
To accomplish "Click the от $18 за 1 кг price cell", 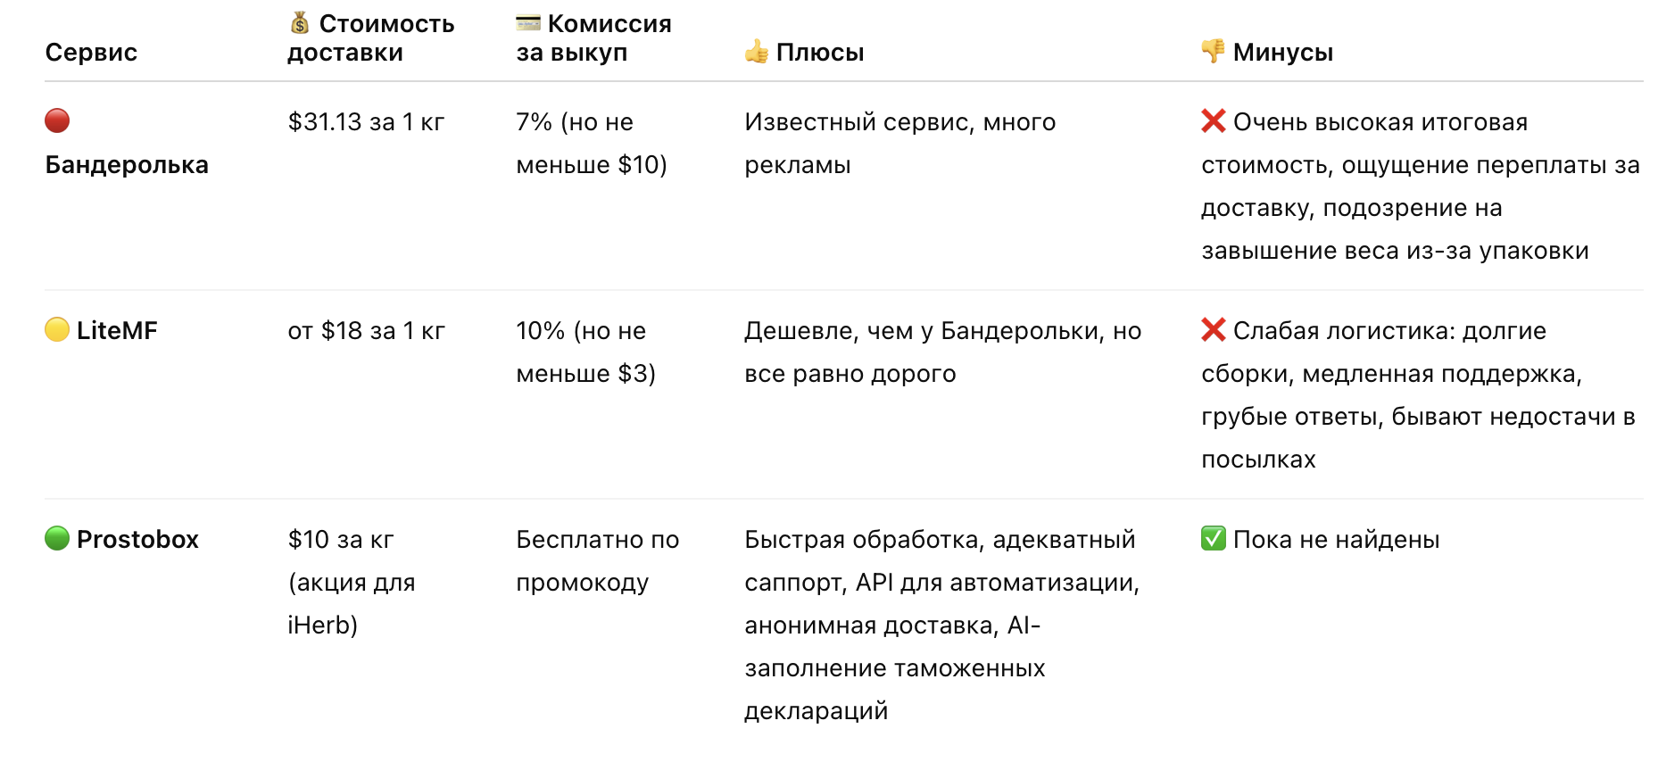I will pyautogui.click(x=366, y=331).
